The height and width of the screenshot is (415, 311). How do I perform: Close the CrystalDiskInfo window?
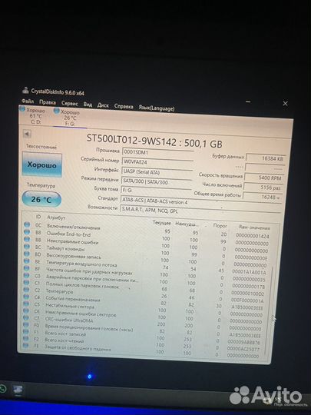pos(285,104)
